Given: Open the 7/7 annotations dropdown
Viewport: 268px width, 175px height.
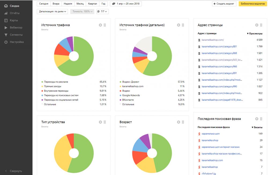Looking at the screenshot, I should tap(103, 11).
